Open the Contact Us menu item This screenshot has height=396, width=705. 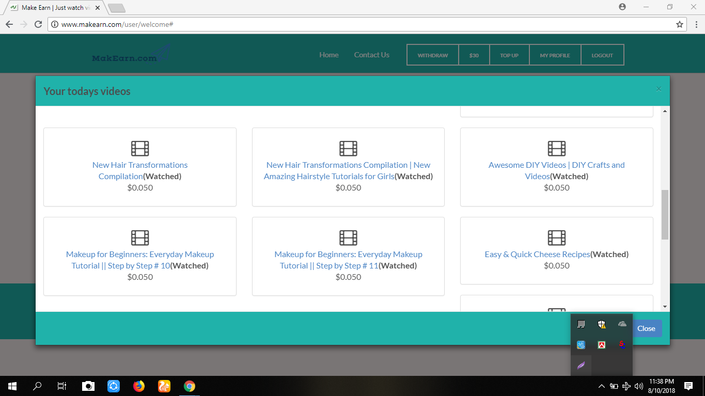click(x=371, y=55)
